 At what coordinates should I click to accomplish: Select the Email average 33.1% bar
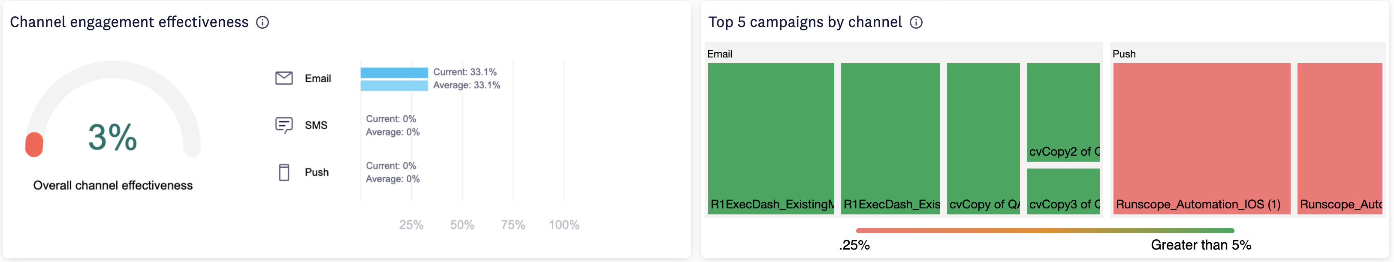tap(394, 85)
